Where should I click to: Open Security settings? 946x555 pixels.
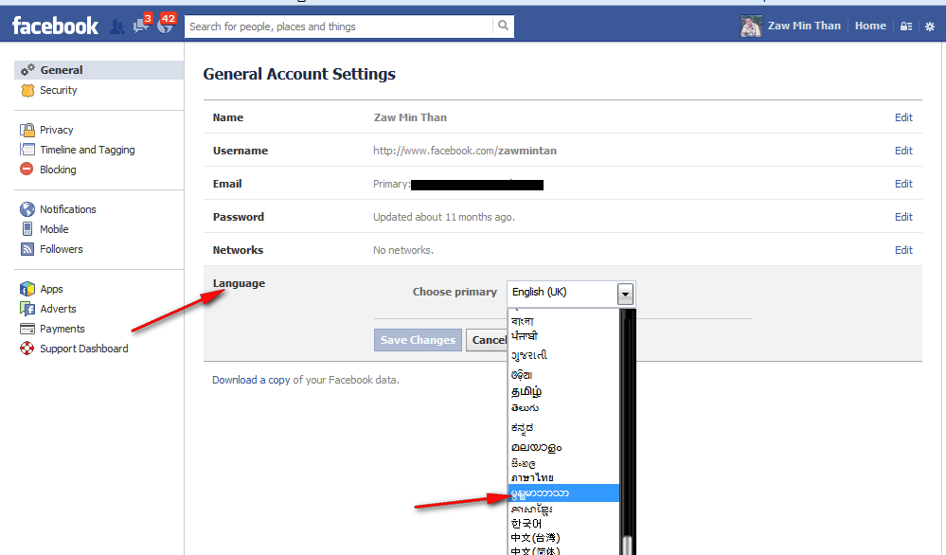pos(59,90)
